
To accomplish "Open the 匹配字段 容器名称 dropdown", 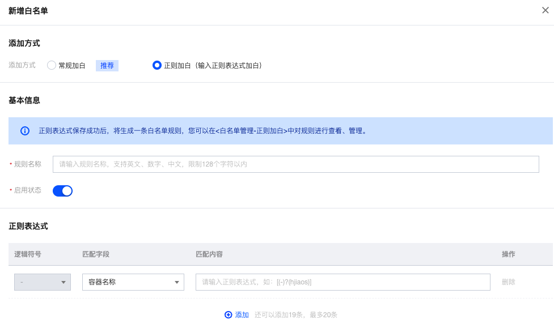I will (x=133, y=282).
